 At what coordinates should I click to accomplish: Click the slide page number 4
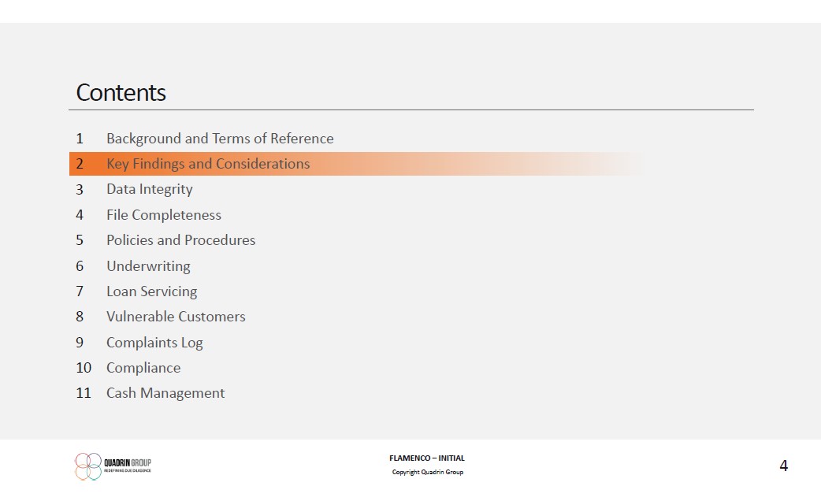tap(783, 466)
